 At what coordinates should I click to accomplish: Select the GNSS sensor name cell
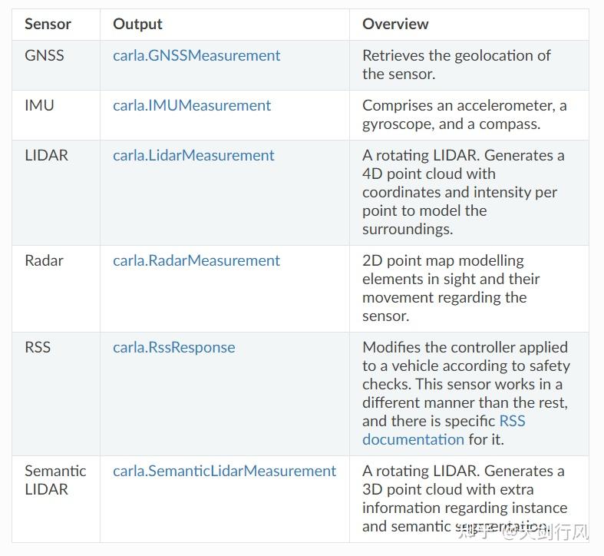click(x=45, y=56)
